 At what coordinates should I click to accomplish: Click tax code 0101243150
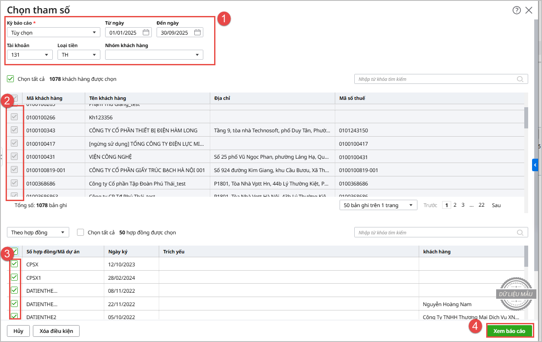(353, 131)
